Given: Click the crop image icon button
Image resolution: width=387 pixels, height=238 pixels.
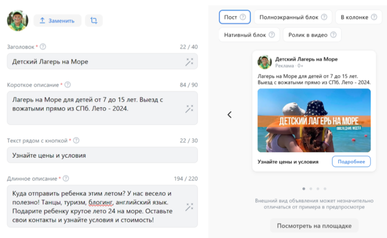Looking at the screenshot, I should click(94, 20).
